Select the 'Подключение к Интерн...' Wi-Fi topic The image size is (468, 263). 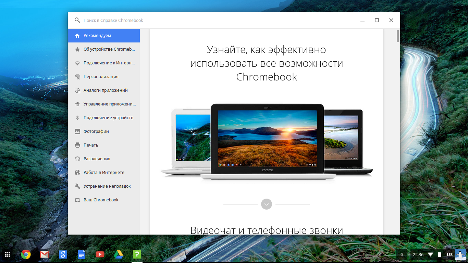[x=104, y=63]
